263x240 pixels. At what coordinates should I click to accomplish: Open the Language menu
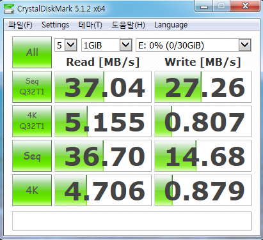tap(171, 25)
